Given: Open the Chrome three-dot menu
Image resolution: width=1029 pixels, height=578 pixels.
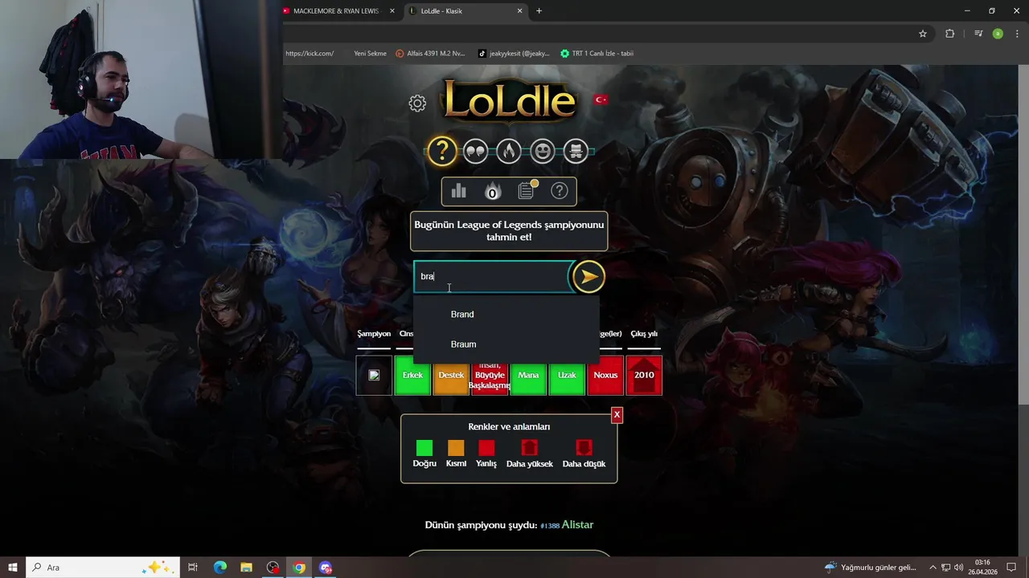Looking at the screenshot, I should pos(1017,34).
